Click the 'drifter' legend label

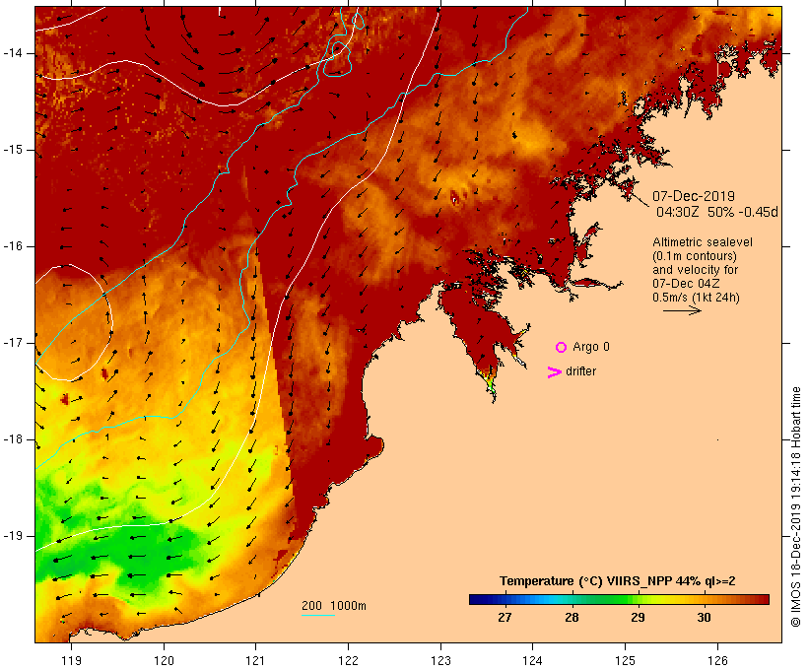[x=580, y=371]
